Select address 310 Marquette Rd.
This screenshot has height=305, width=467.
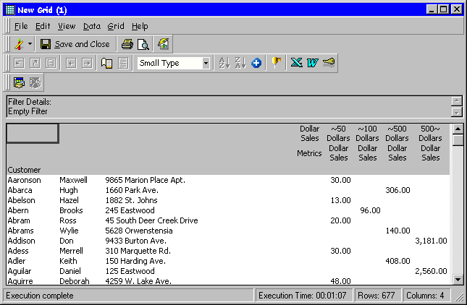[x=138, y=251]
